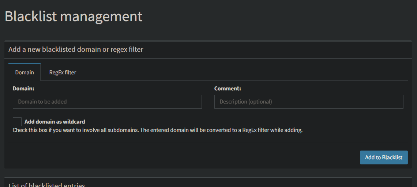This screenshot has height=187, width=417.
Task: Return to the Domain entry tab
Action: (25, 72)
